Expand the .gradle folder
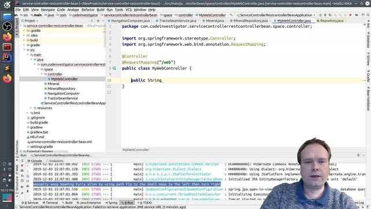The height and width of the screenshot is (209, 371). point(24,31)
